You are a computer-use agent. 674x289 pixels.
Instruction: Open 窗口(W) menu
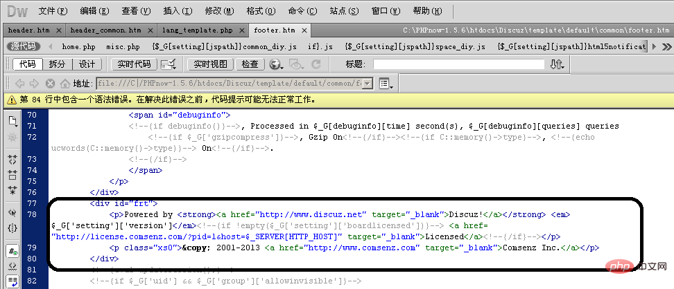tap(386, 11)
